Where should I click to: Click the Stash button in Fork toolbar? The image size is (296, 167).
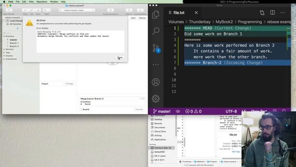coord(47,10)
